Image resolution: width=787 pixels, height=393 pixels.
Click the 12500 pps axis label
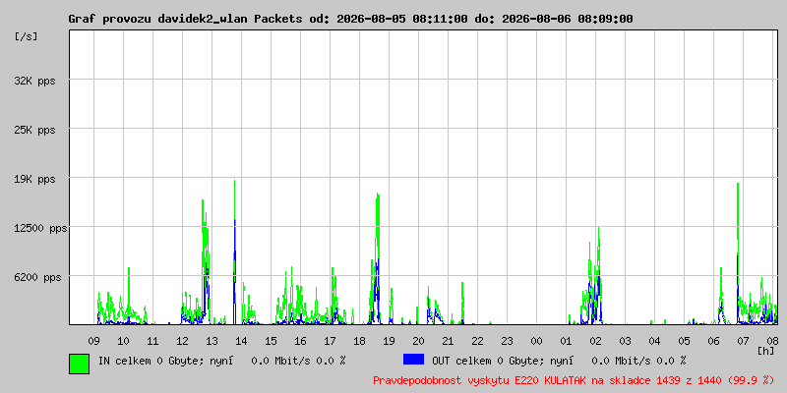[40, 228]
